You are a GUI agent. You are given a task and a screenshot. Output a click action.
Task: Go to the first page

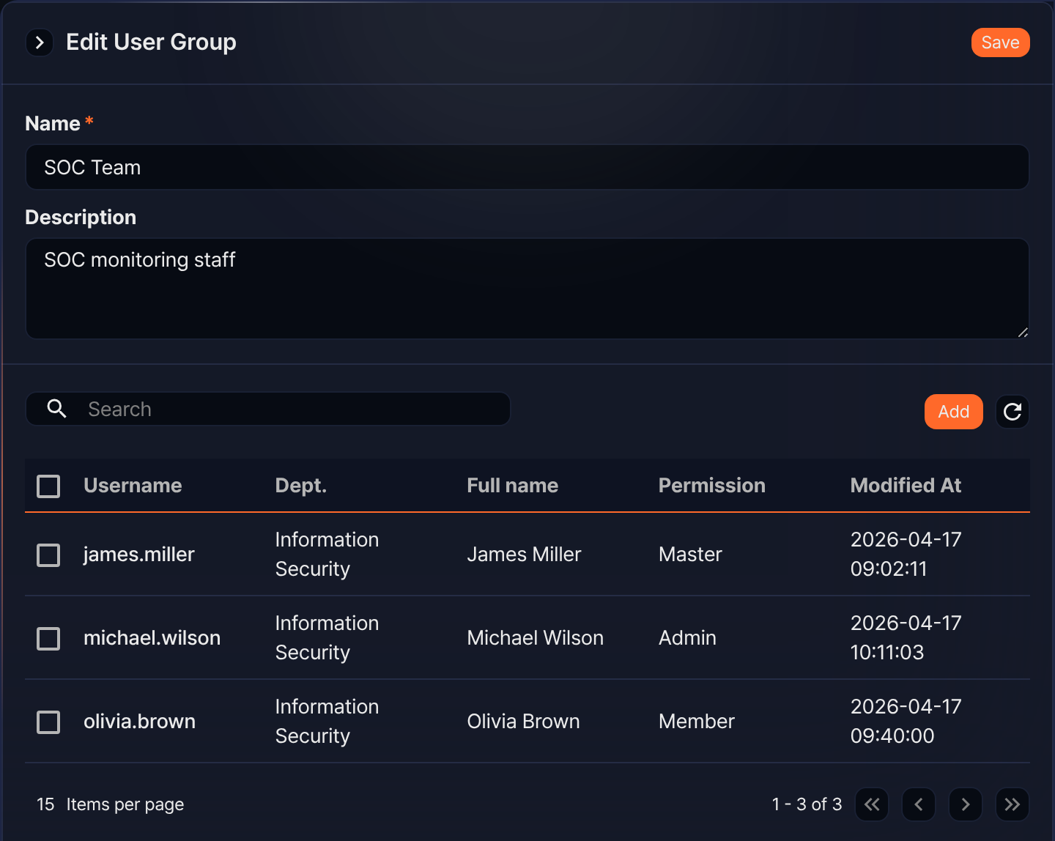(x=872, y=804)
